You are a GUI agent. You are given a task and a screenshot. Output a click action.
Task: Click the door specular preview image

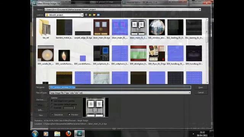click(95, 107)
